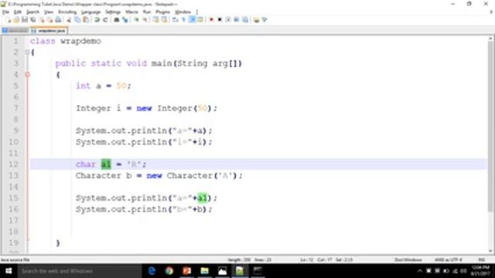Screen dimensions: 495x278
Task: Click the Close document toolbar icon
Action: 41,20
